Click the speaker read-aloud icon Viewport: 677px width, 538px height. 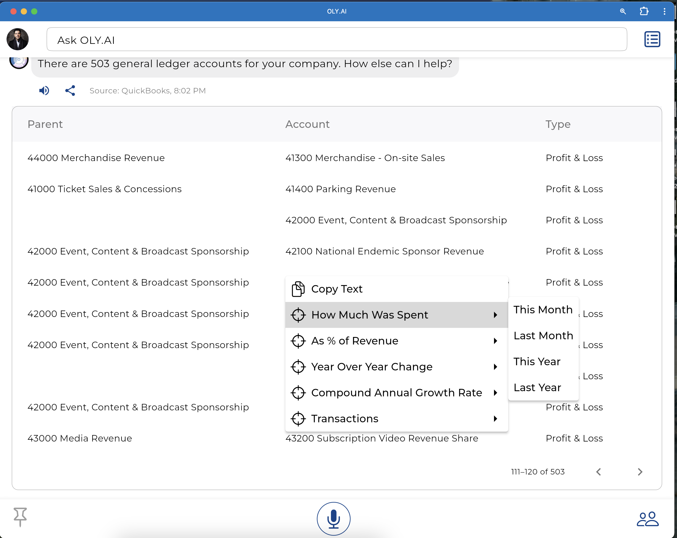(x=44, y=91)
